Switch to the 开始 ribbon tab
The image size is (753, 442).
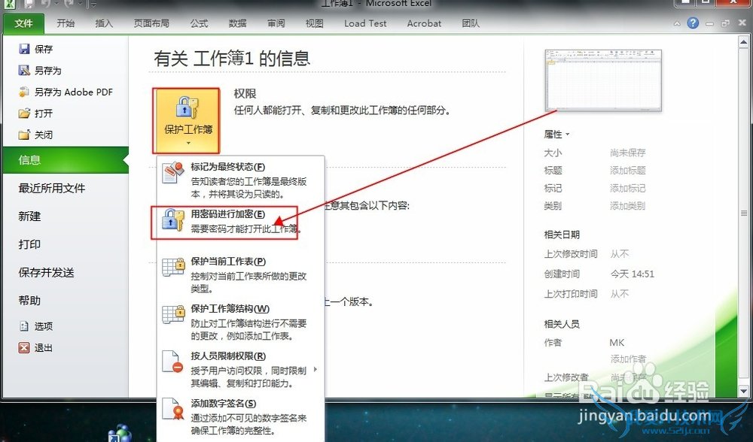click(x=66, y=23)
